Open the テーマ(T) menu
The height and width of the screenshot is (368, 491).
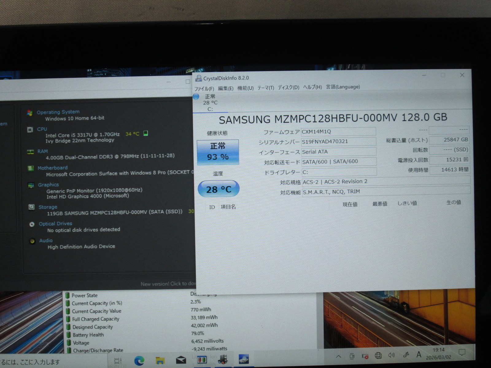tap(265, 88)
